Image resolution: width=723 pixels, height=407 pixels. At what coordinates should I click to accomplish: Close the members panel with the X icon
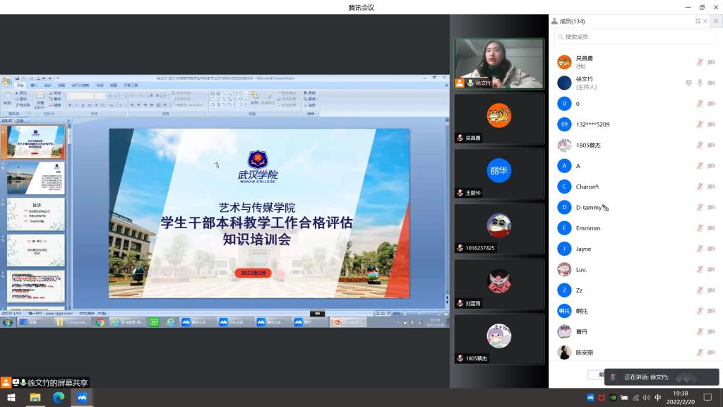coord(705,21)
